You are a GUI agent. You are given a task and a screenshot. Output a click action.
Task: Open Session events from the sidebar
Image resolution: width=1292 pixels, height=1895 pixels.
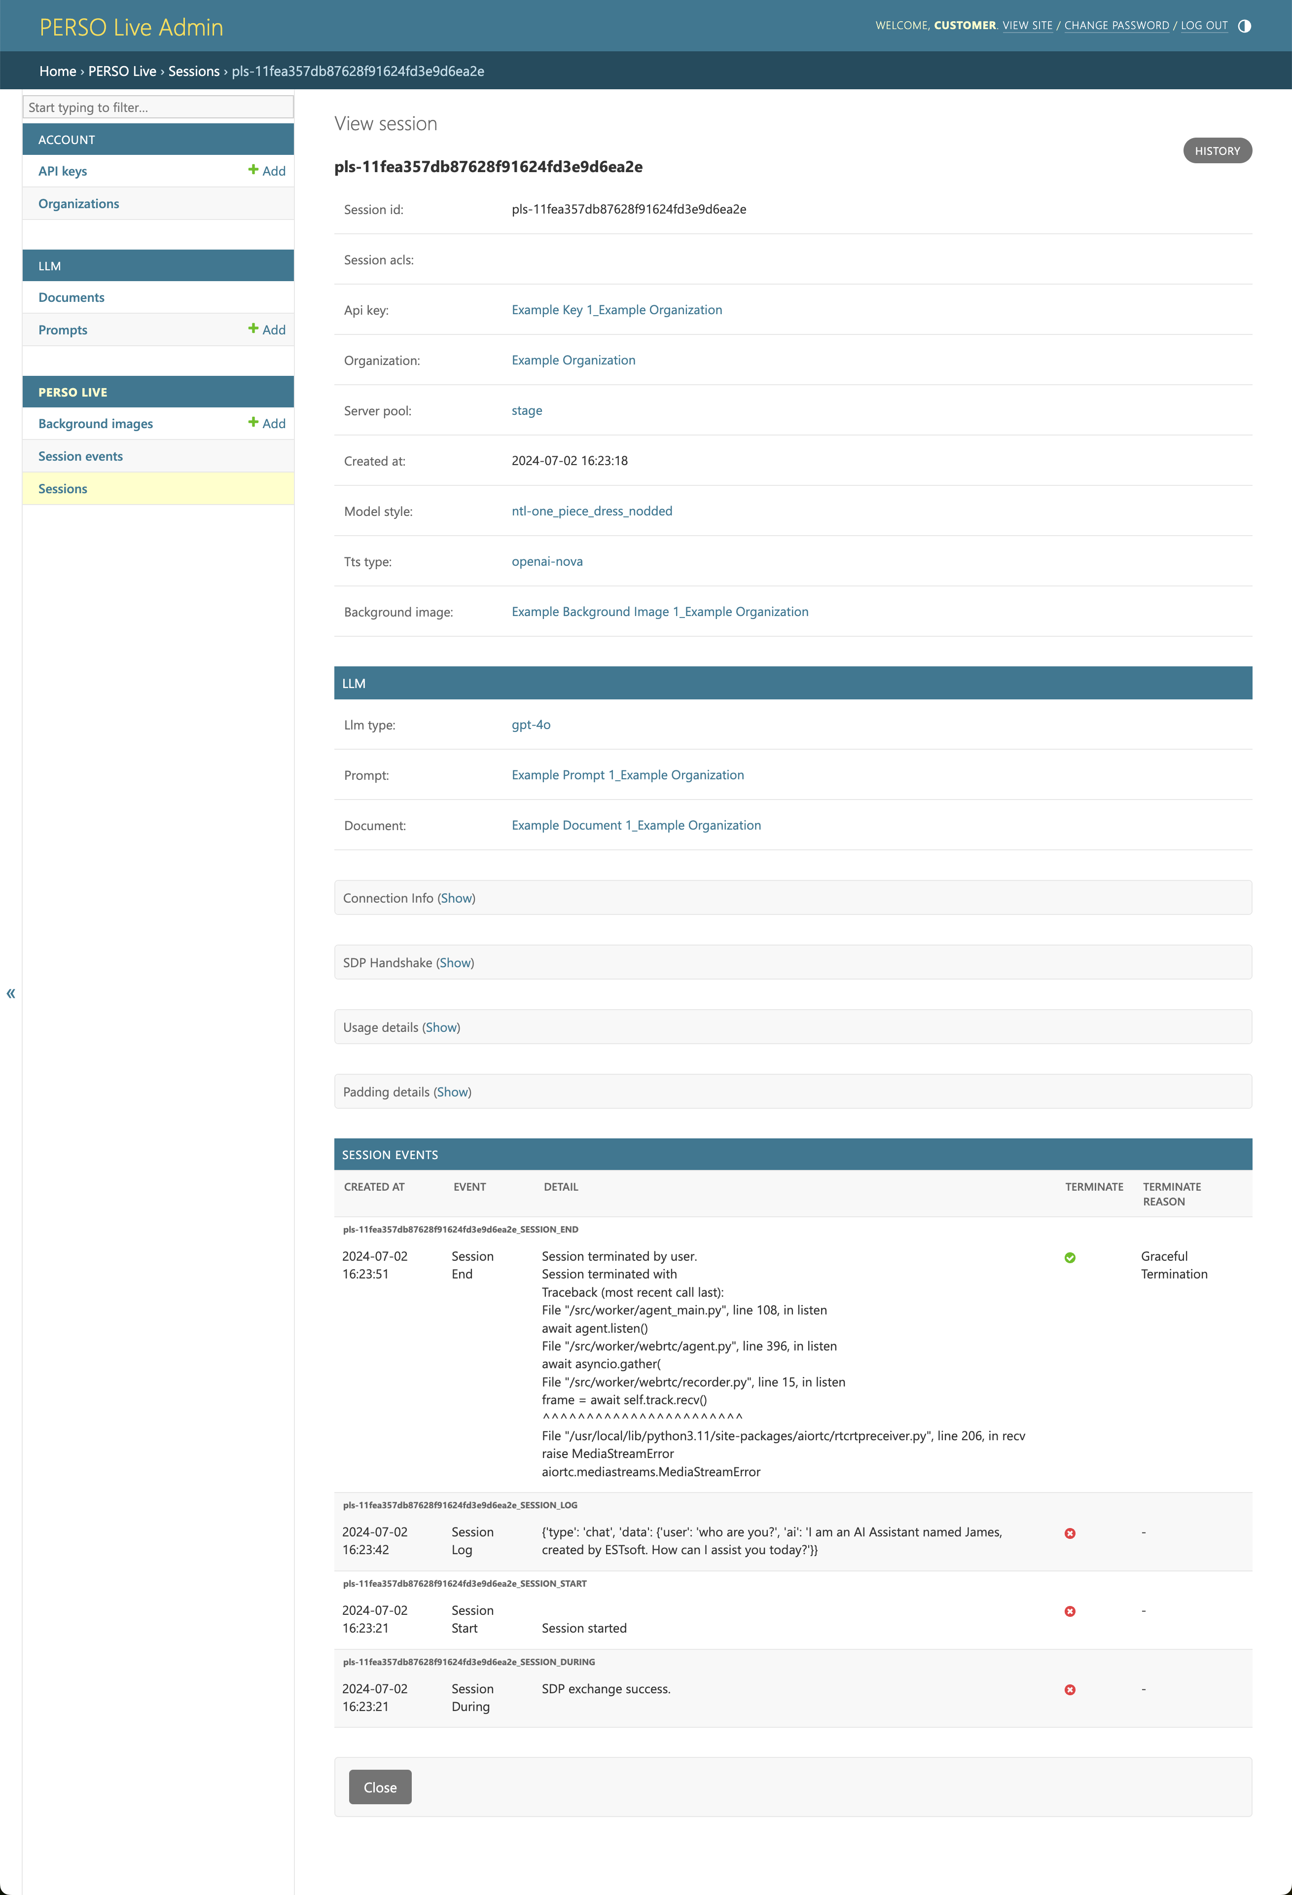(81, 456)
